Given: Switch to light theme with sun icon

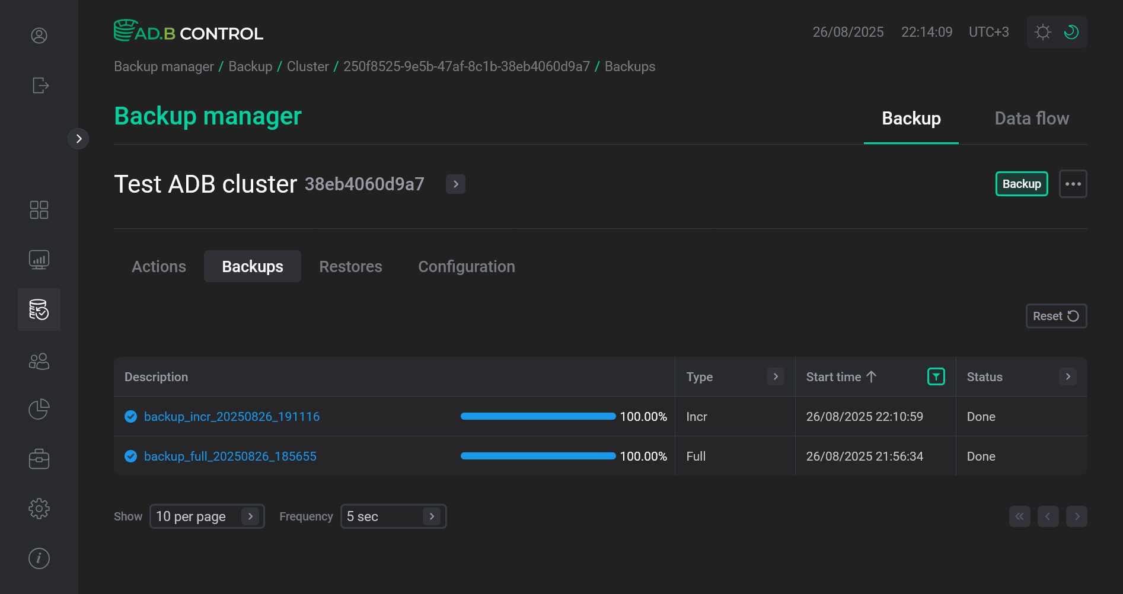Looking at the screenshot, I should 1042,32.
